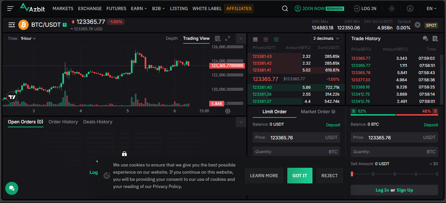The width and height of the screenshot is (446, 203).
Task: Switch to the Market Order tab
Action: click(x=318, y=112)
